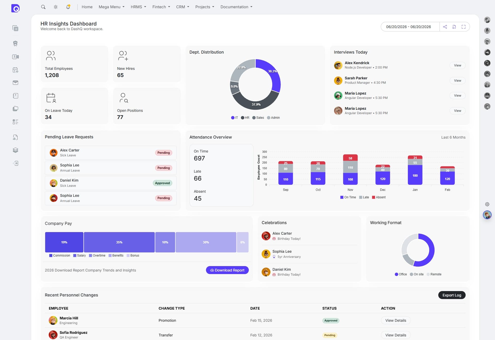This screenshot has height=340, width=495.
Task: Click the Download Report button
Action: (227, 270)
